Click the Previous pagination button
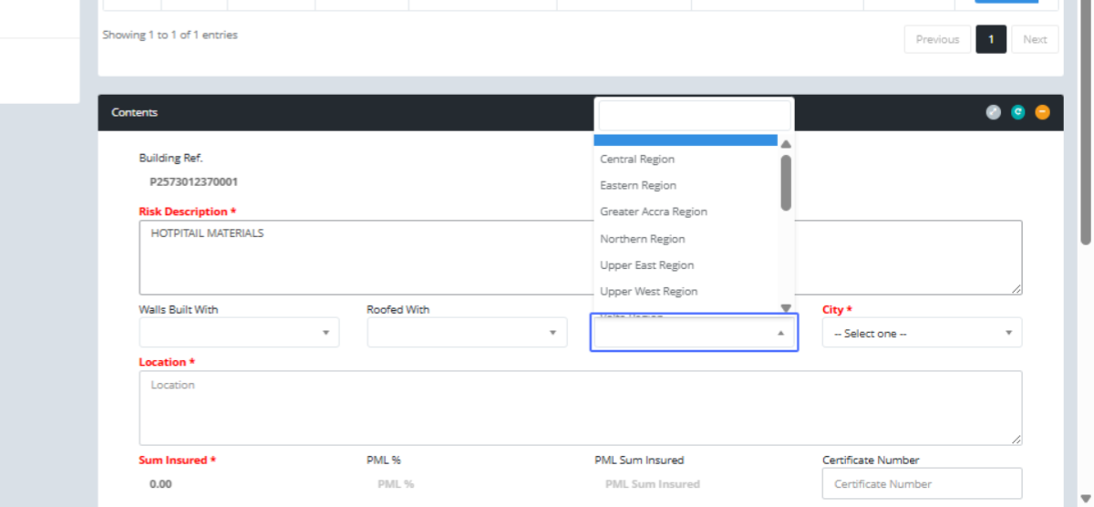 point(937,39)
